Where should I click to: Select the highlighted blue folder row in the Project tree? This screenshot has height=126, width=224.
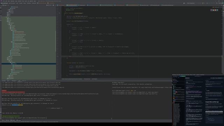click(29, 64)
